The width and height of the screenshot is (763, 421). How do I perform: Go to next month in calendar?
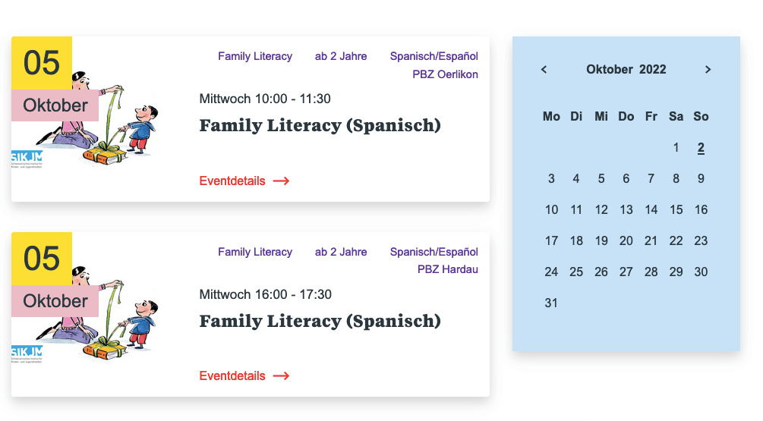click(x=708, y=70)
